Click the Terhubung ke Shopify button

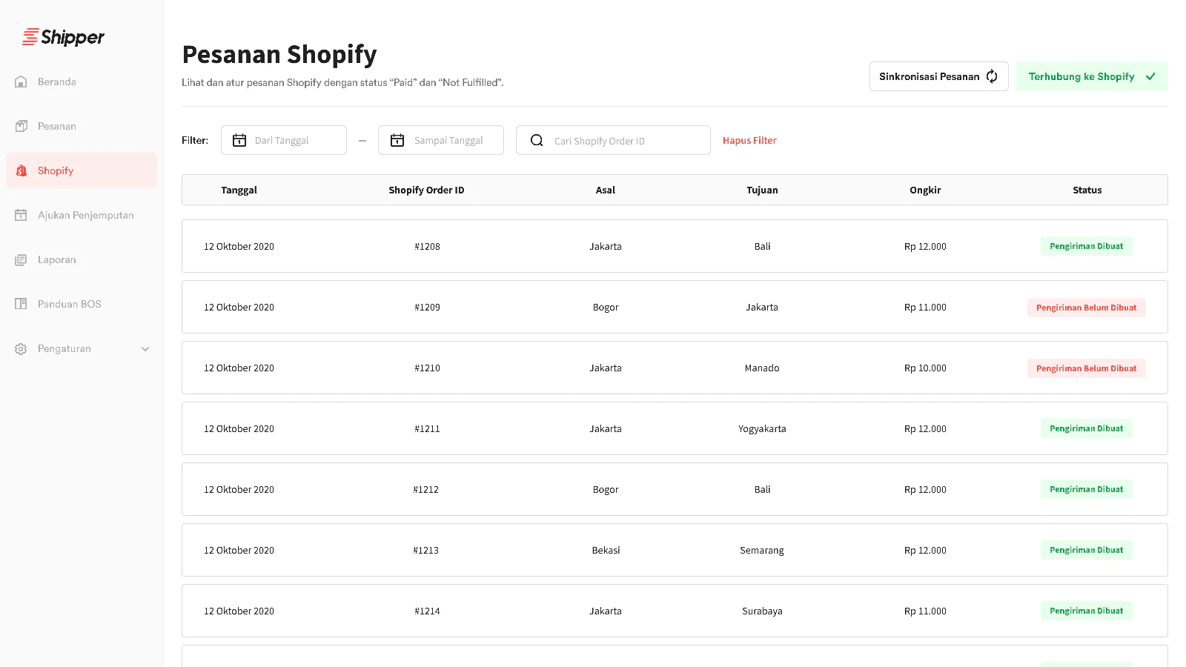(1092, 76)
